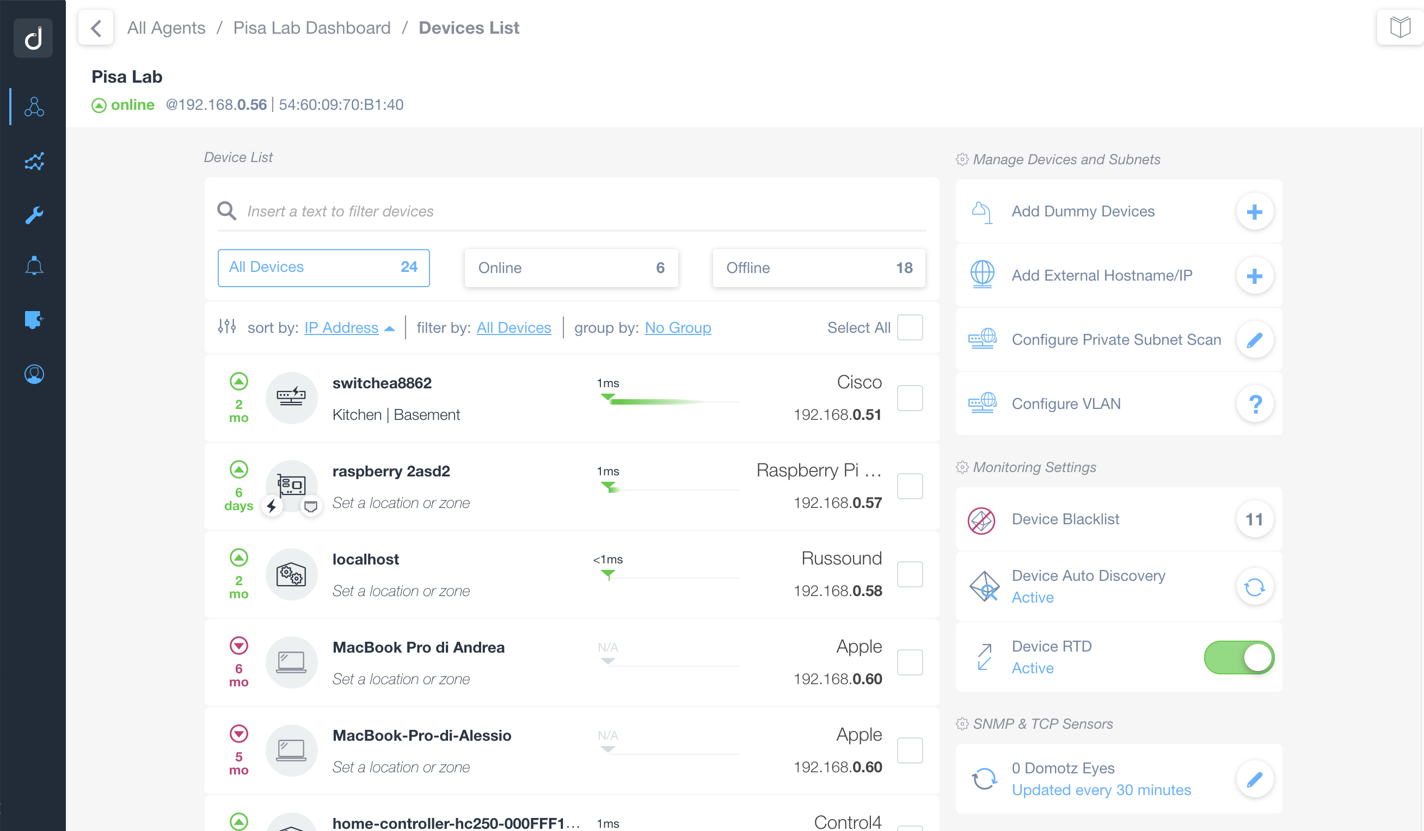Click Add Dummy Devices button

1254,210
